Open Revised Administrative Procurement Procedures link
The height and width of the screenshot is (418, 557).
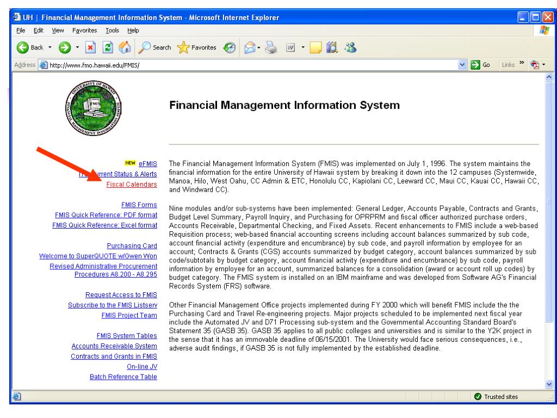(103, 270)
